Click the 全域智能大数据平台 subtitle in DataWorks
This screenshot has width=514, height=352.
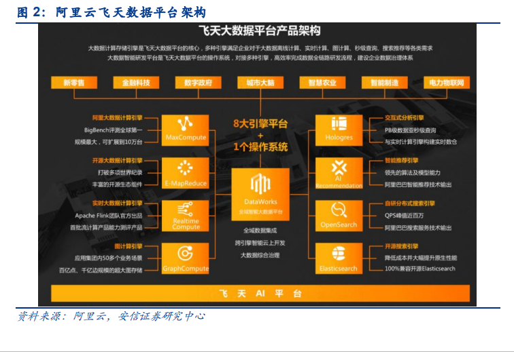tap(260, 212)
